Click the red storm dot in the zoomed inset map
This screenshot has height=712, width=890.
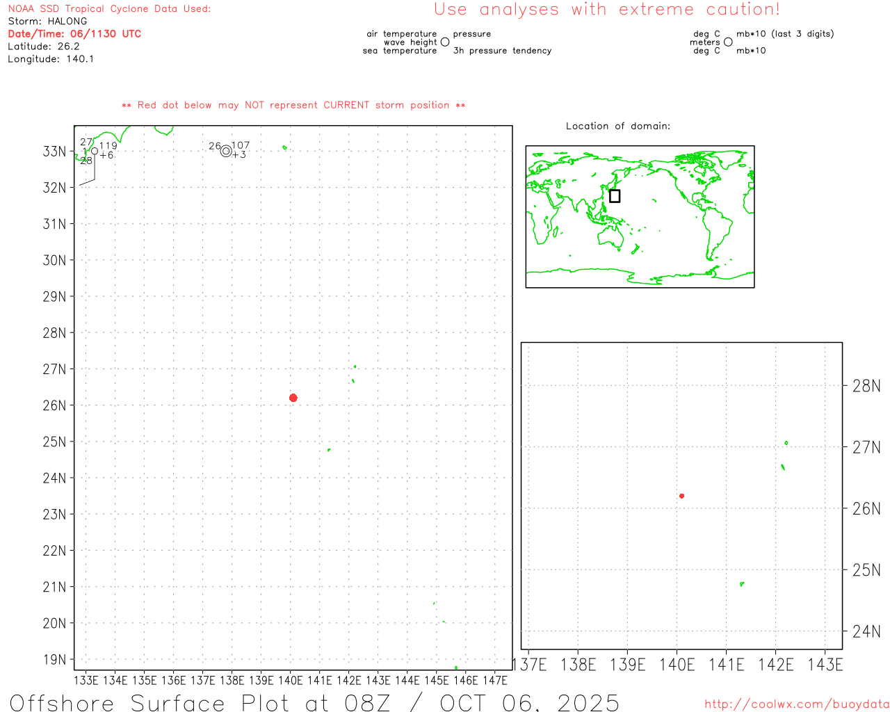point(681,496)
